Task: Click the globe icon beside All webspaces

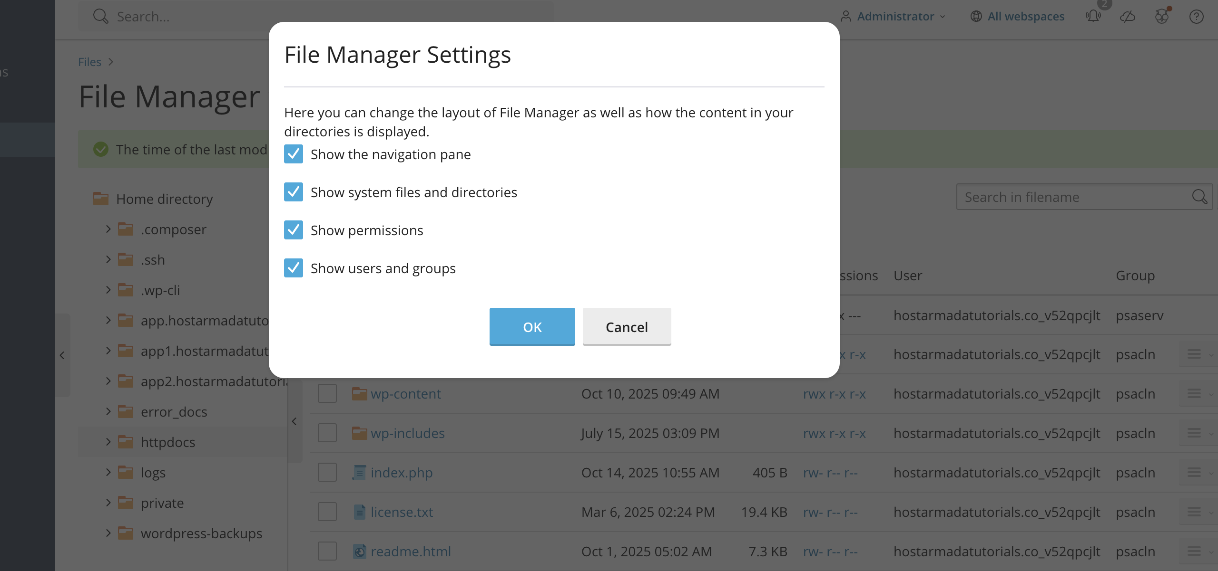Action: [976, 16]
